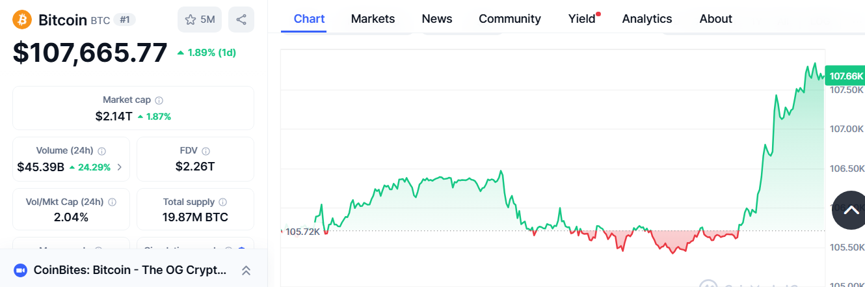Screen dimensions: 865x287
Task: Click the CoinBites video camera icon
Action: click(20, 270)
